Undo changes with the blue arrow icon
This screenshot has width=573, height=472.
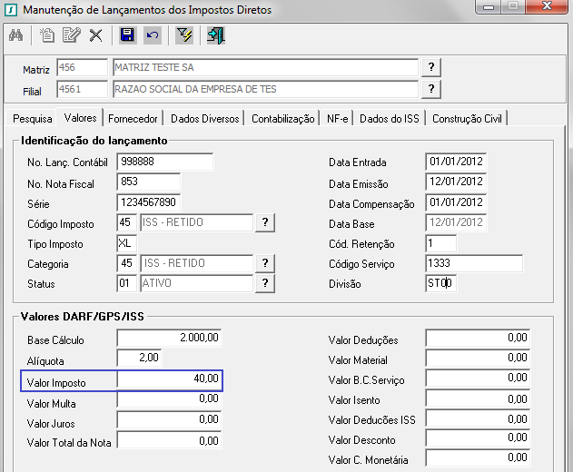(x=152, y=35)
